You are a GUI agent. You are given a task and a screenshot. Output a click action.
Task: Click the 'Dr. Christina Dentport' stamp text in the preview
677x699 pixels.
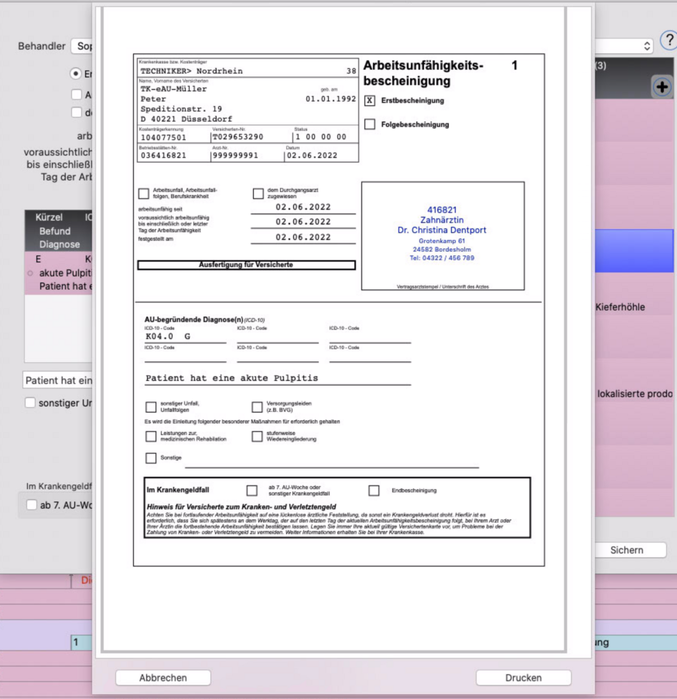442,230
